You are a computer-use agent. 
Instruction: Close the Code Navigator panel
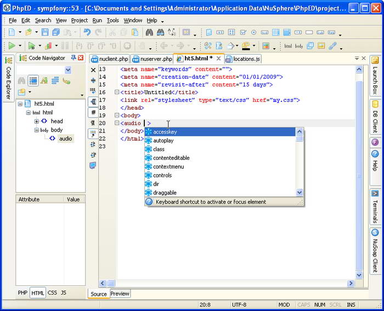click(81, 57)
